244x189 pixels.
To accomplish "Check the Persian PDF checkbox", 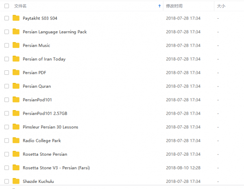I will 7,73.
